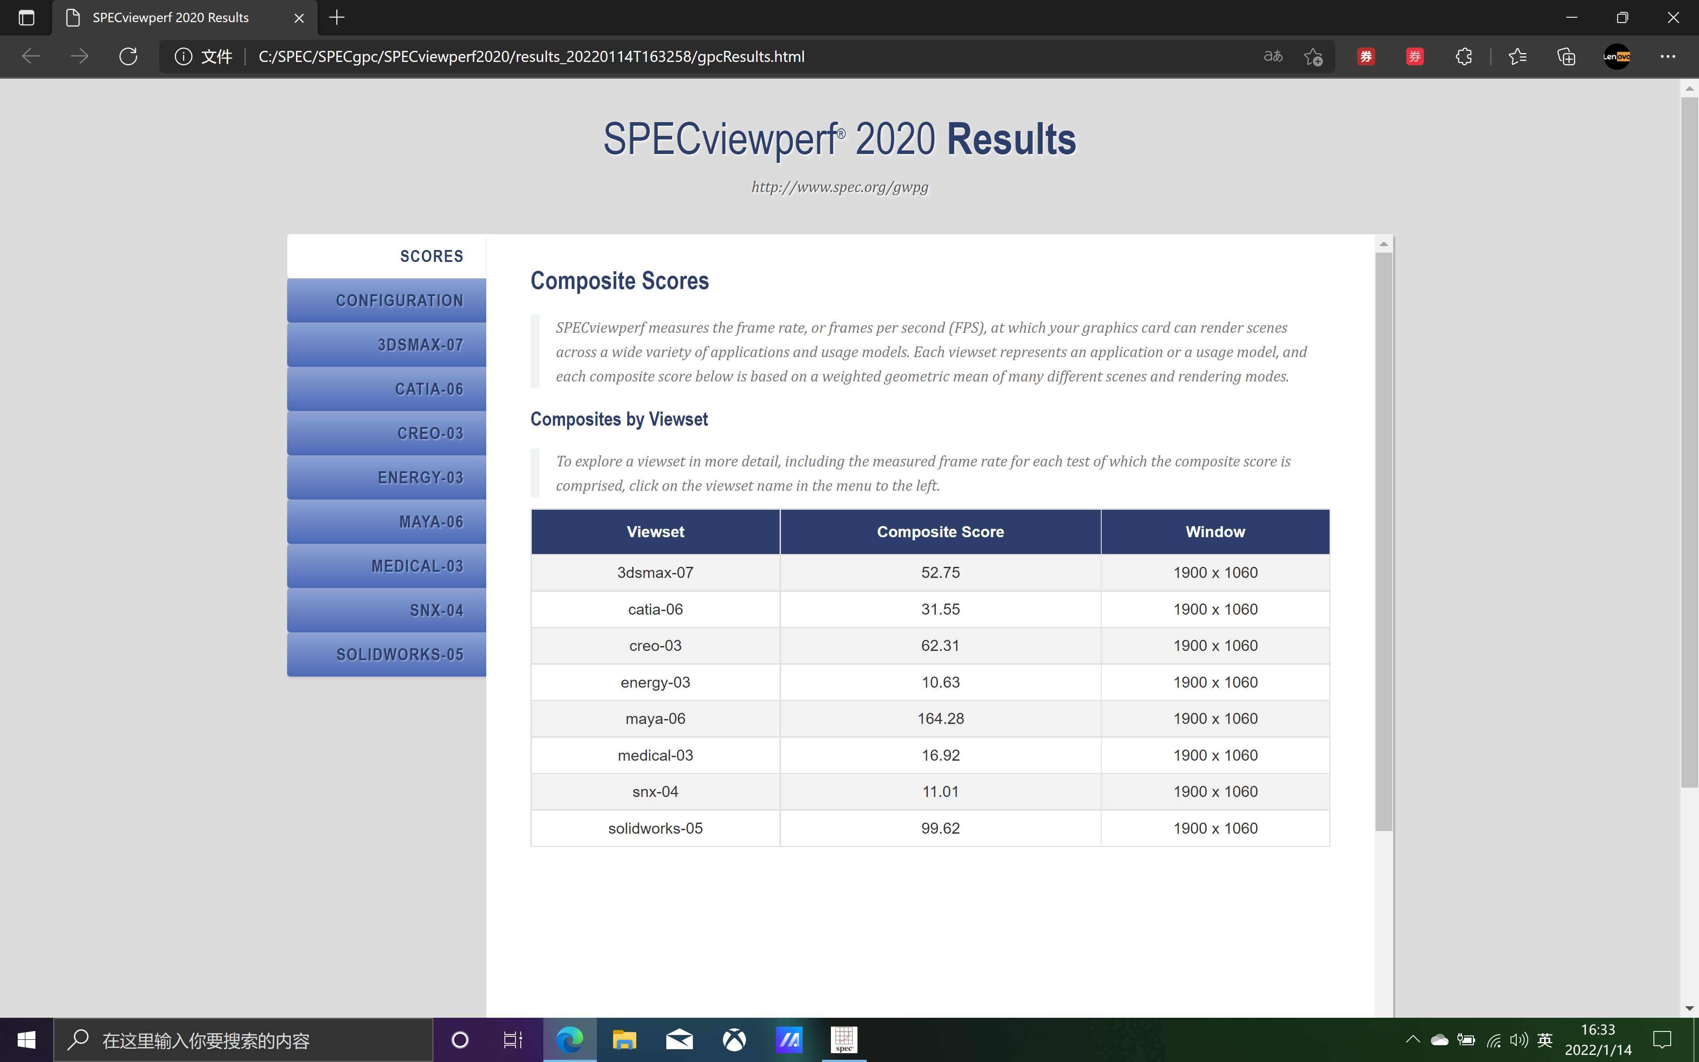Open the Collections icon in toolbar

[1566, 56]
